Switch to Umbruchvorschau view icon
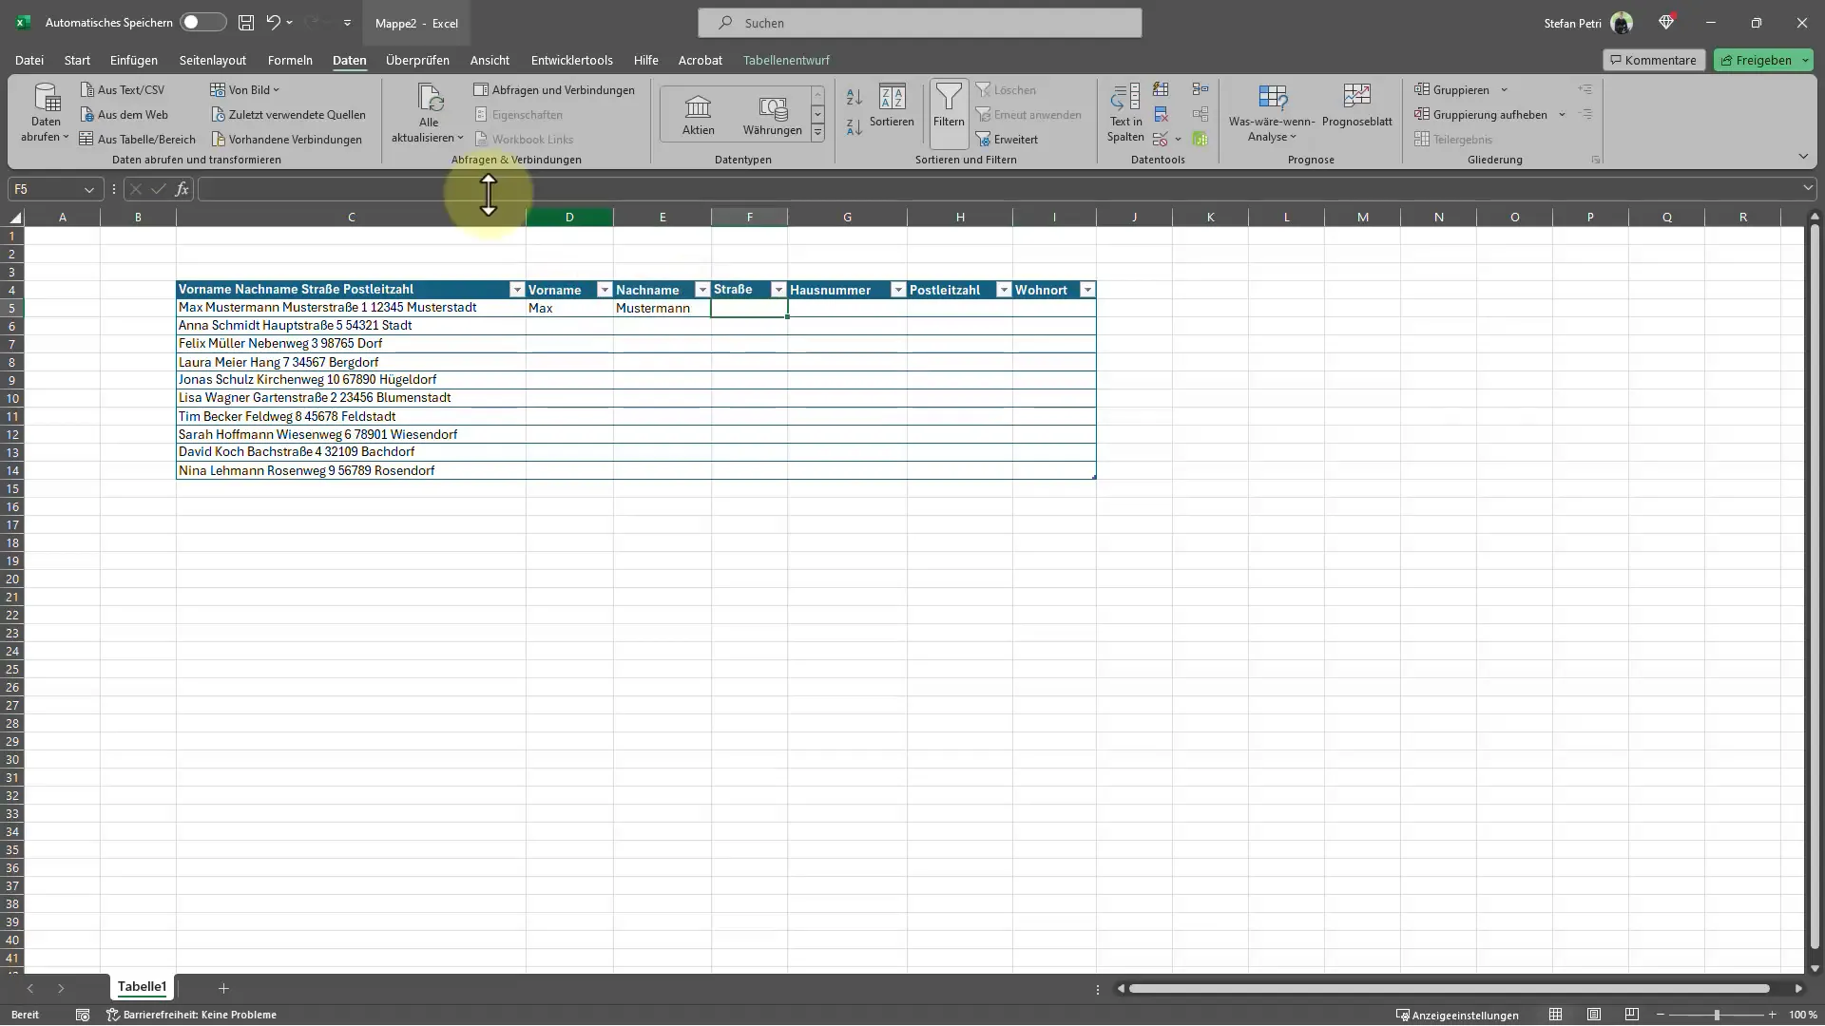 [1632, 1015]
